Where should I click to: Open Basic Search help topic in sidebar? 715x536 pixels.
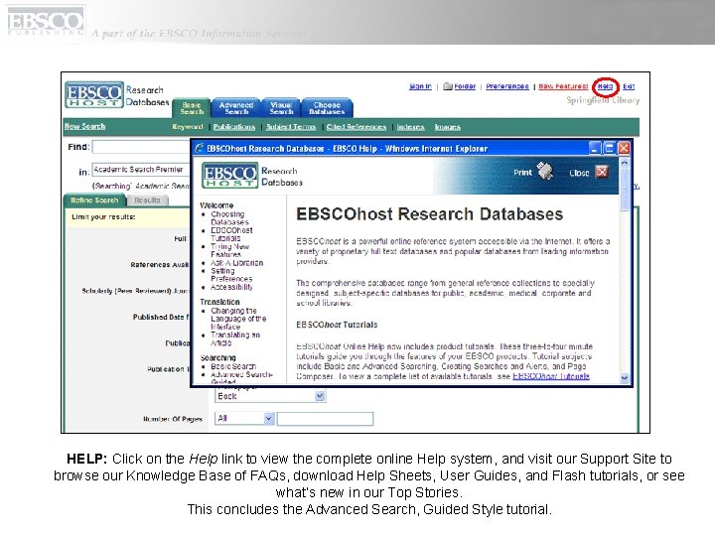233,366
